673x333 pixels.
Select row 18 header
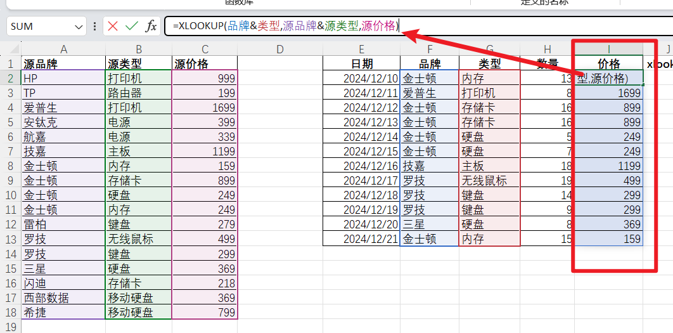tap(10, 312)
